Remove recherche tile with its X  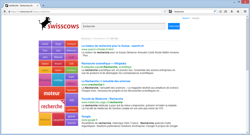63,101
